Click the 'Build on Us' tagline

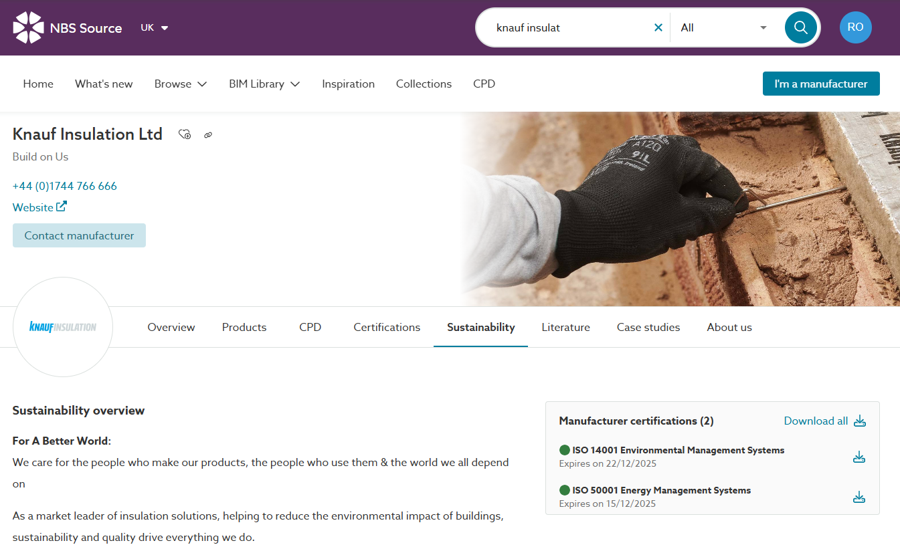[40, 156]
